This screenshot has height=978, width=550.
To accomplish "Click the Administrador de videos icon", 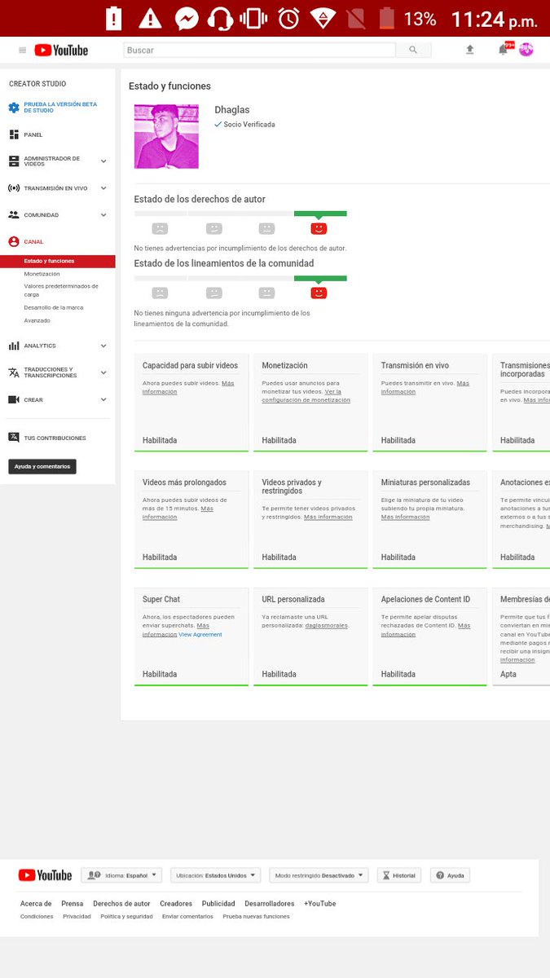I will [x=14, y=161].
